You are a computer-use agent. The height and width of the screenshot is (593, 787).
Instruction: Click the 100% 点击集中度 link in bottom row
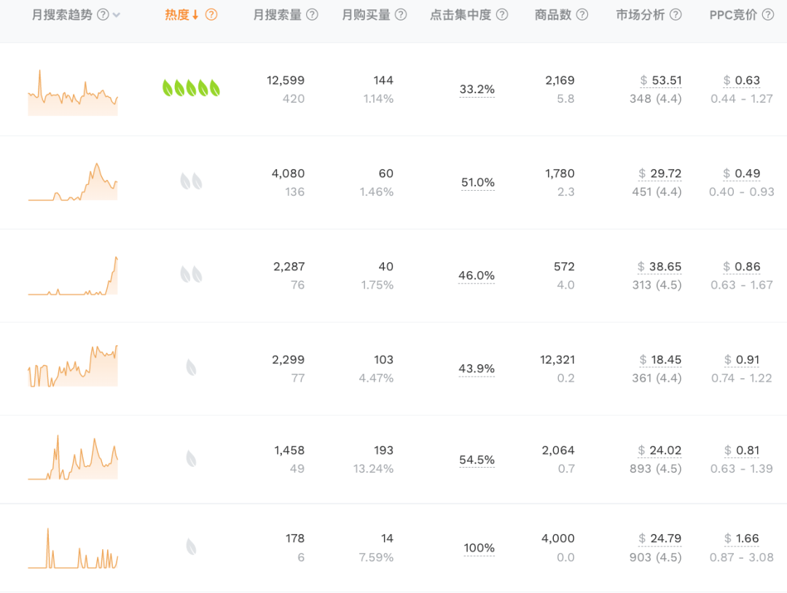click(479, 547)
